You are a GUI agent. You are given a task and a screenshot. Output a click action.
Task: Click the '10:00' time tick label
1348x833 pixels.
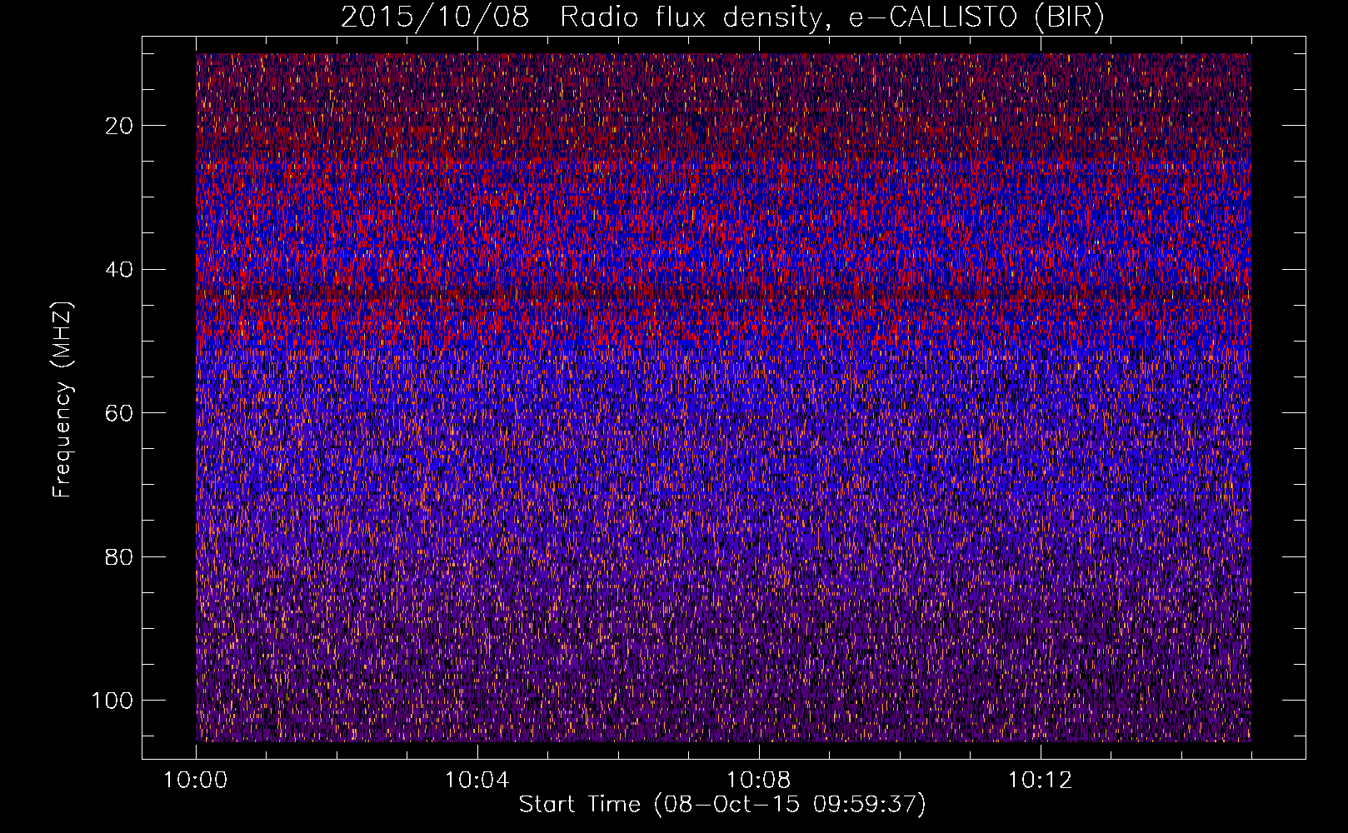pos(196,781)
